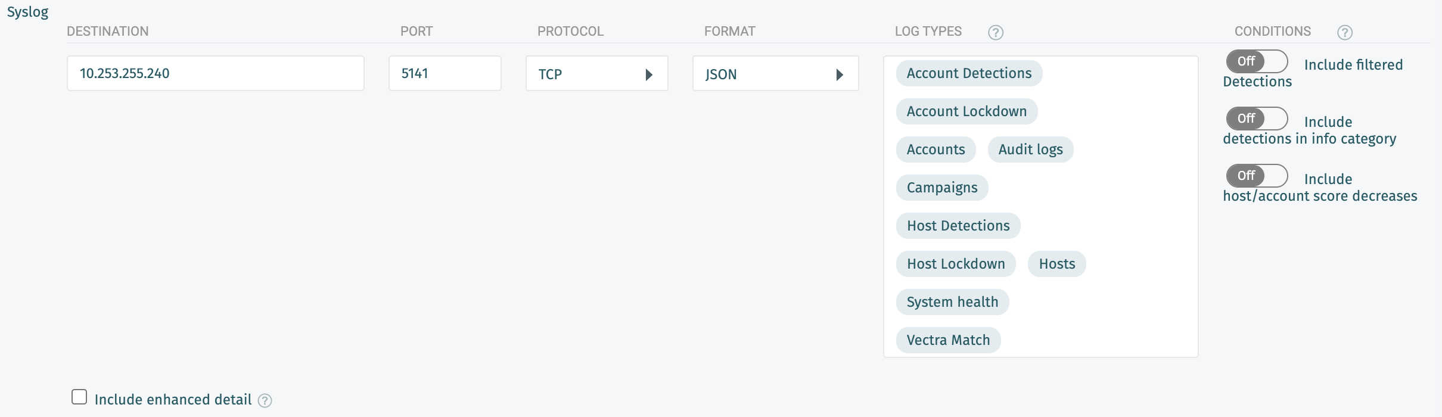
Task: Click the Port number field
Action: [x=445, y=73]
